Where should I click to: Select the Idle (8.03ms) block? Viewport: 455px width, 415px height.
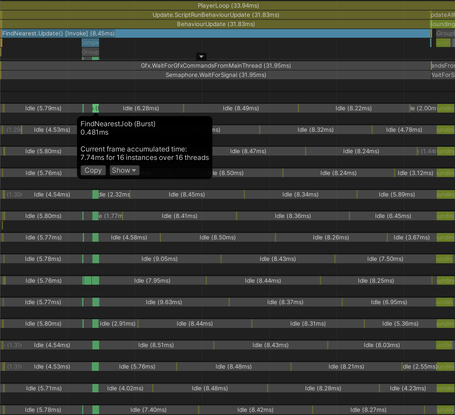(x=381, y=345)
